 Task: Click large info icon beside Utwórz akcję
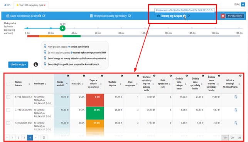36,64
